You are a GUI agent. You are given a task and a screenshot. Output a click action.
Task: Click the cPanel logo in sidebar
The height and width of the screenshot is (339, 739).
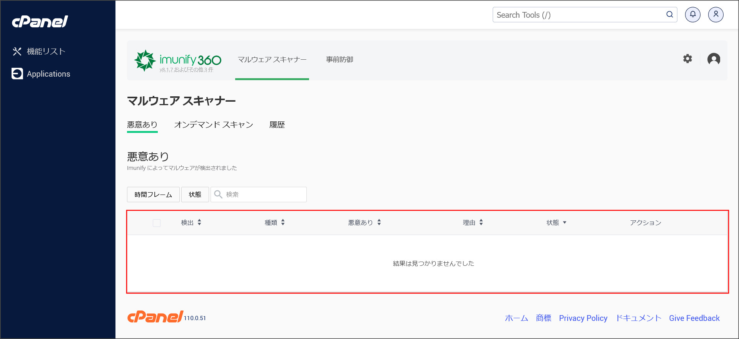40,22
